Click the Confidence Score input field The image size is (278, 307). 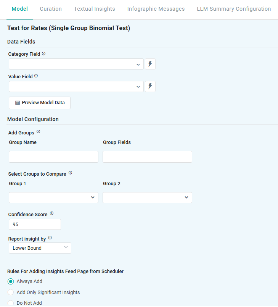pyautogui.click(x=35, y=225)
